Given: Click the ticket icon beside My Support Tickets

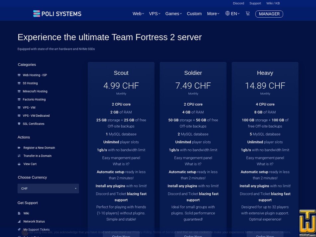Looking at the screenshot, I should coord(19,229).
